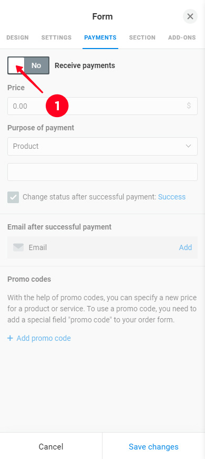The height and width of the screenshot is (459, 205).
Task: Uncheck Change status after successful payment
Action: (x=13, y=197)
